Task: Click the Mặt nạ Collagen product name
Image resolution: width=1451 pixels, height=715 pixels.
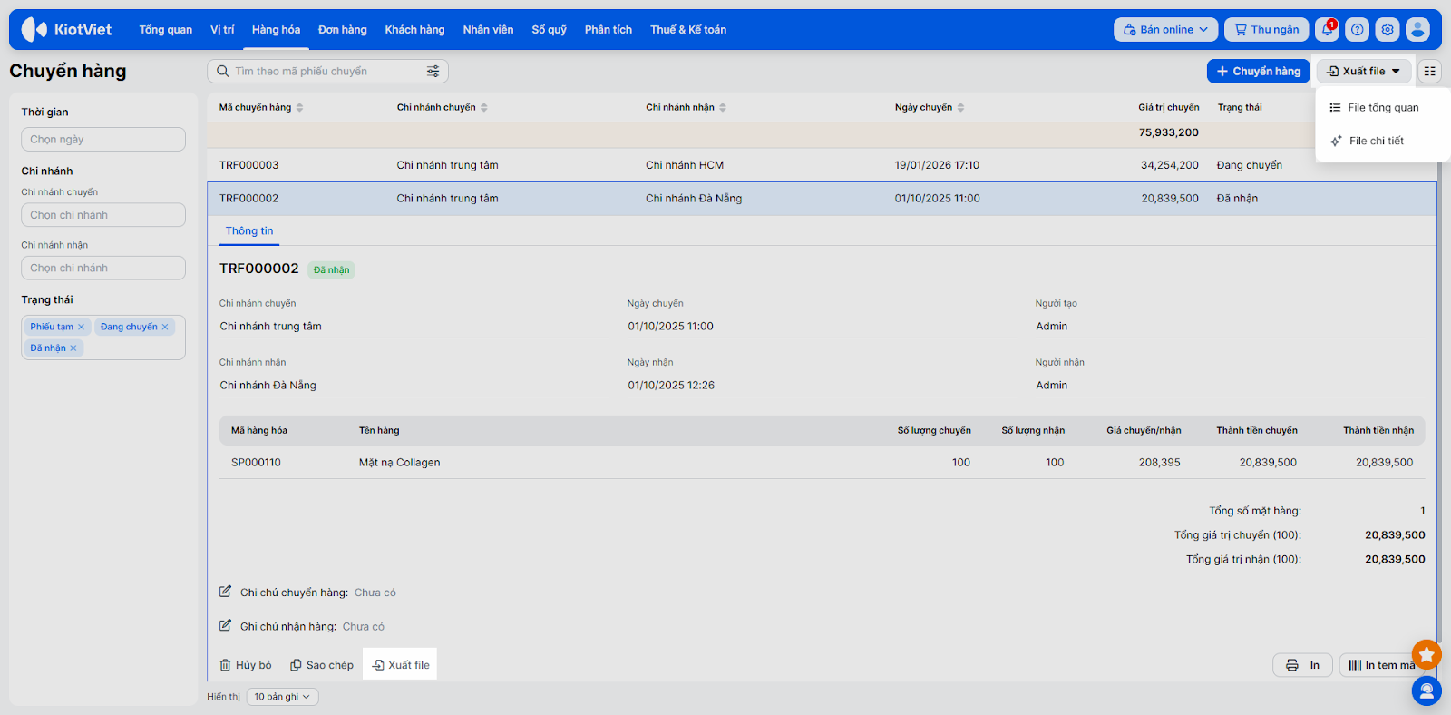Action: click(400, 463)
